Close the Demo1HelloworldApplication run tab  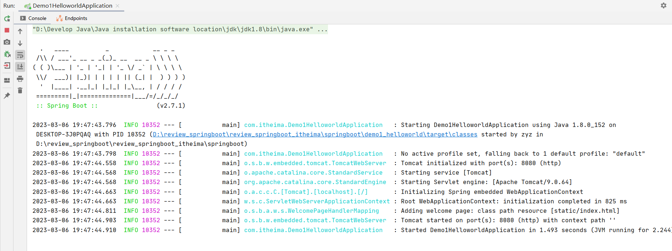[x=117, y=6]
